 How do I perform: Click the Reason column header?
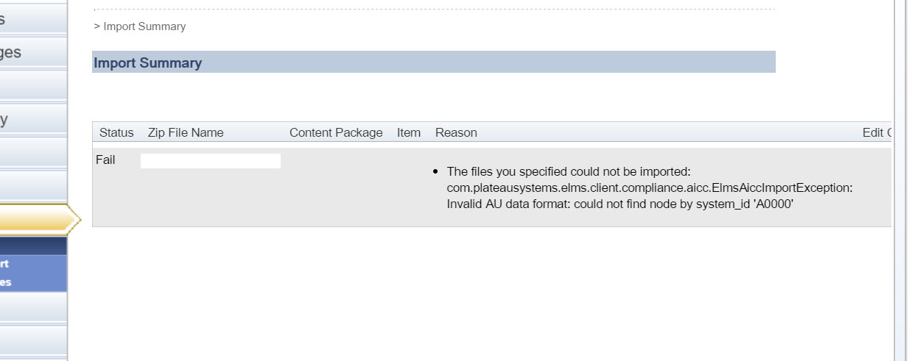[x=456, y=133]
